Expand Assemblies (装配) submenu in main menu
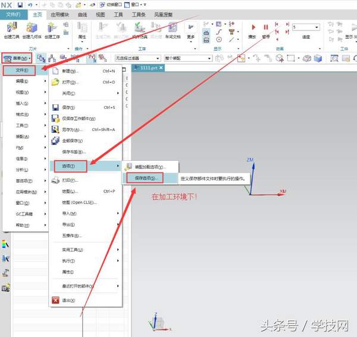The height and width of the screenshot is (337, 357). [x=25, y=136]
